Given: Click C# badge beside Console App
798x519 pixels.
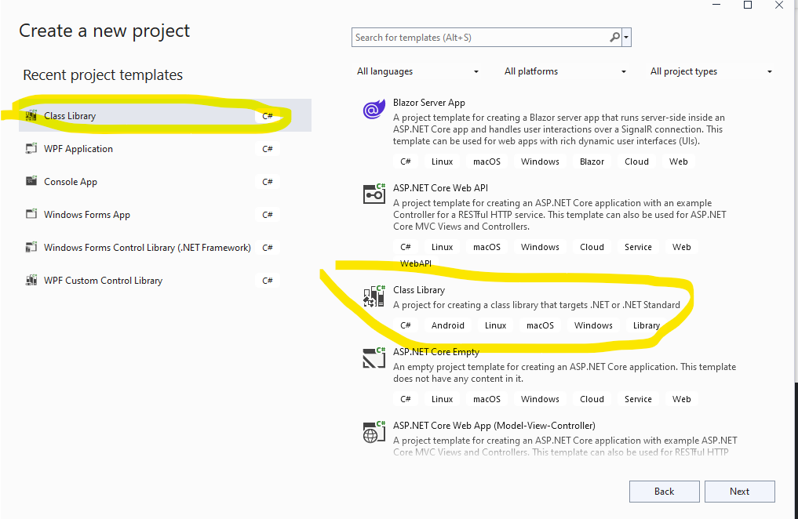Looking at the screenshot, I should 268,182.
